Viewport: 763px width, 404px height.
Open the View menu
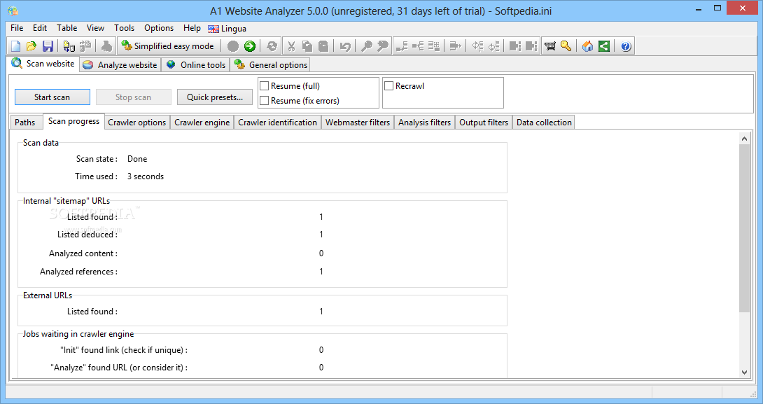(95, 28)
